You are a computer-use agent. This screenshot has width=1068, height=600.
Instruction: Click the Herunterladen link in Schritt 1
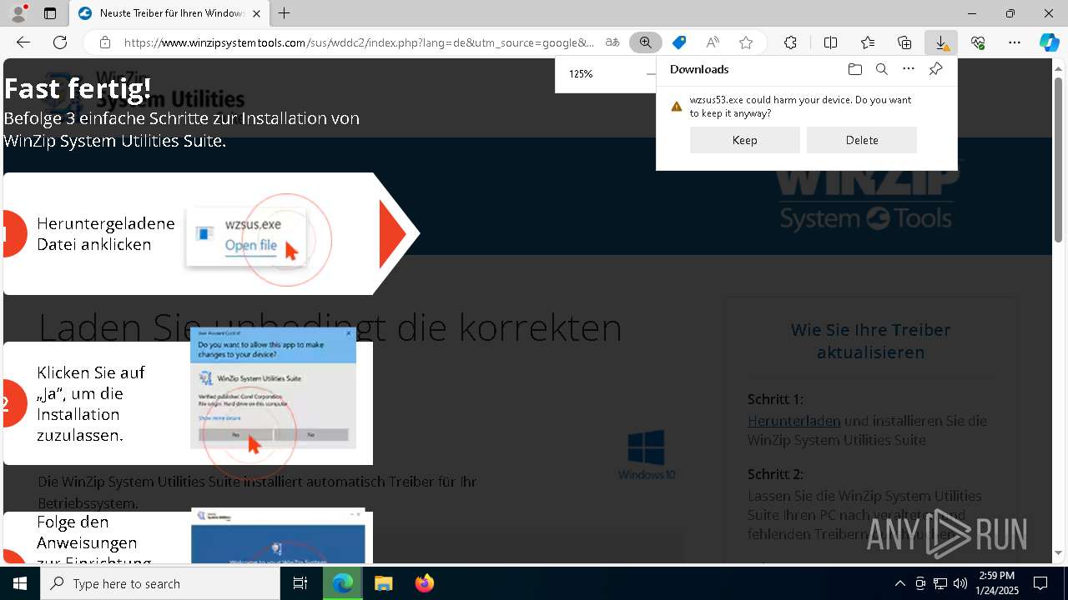(794, 421)
